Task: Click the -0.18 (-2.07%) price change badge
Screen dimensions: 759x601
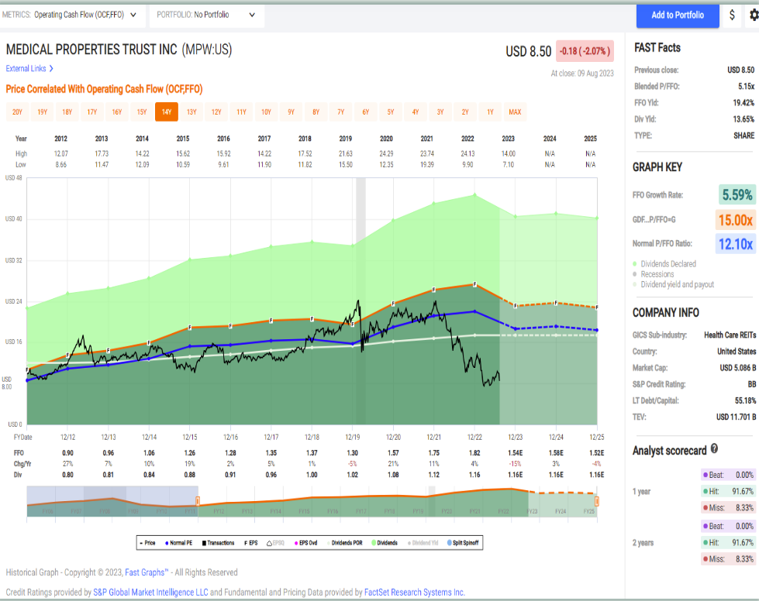Action: pos(585,51)
